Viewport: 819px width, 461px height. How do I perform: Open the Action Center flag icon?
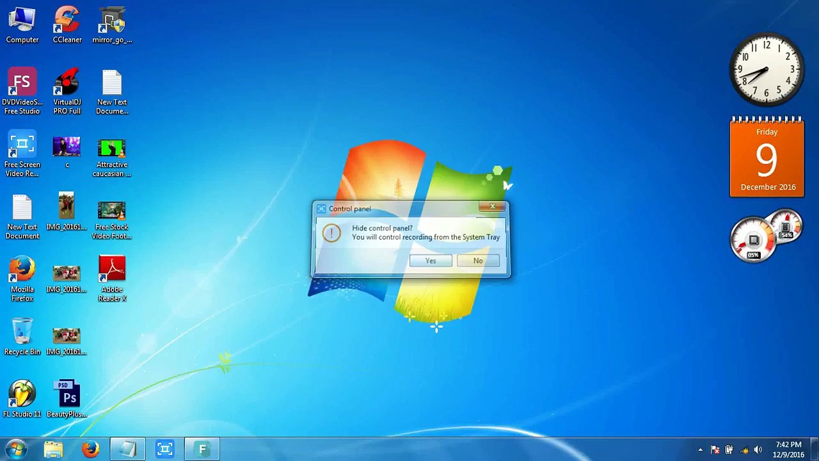[x=715, y=450]
